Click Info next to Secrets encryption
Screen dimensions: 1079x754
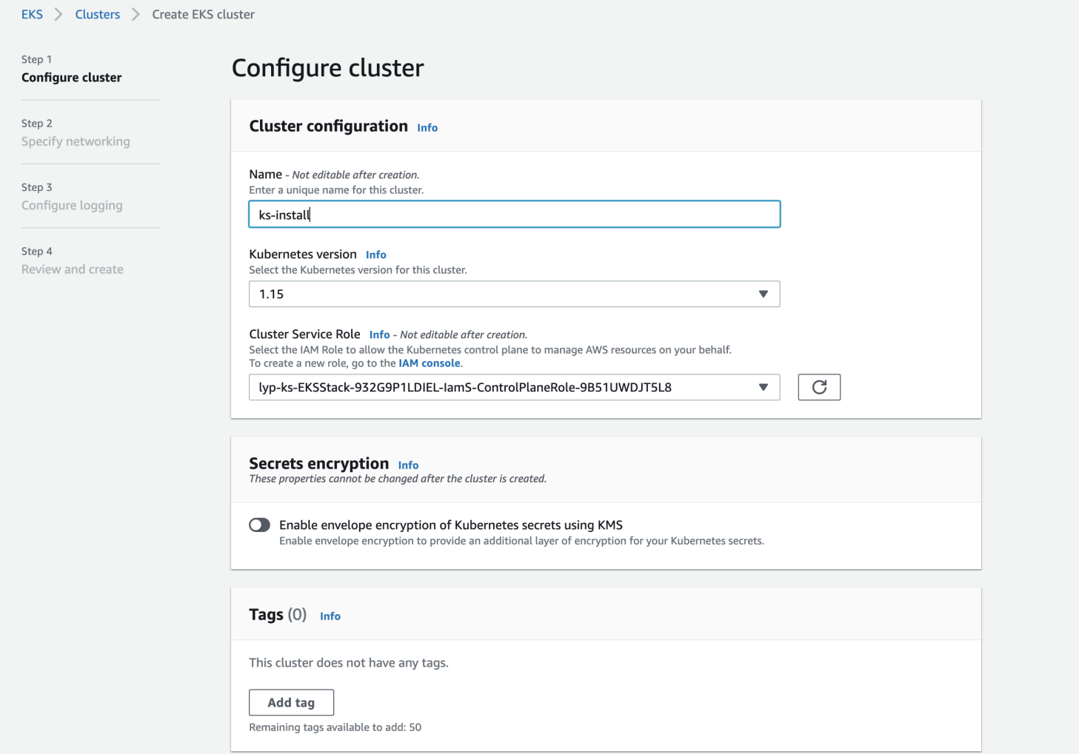(408, 465)
